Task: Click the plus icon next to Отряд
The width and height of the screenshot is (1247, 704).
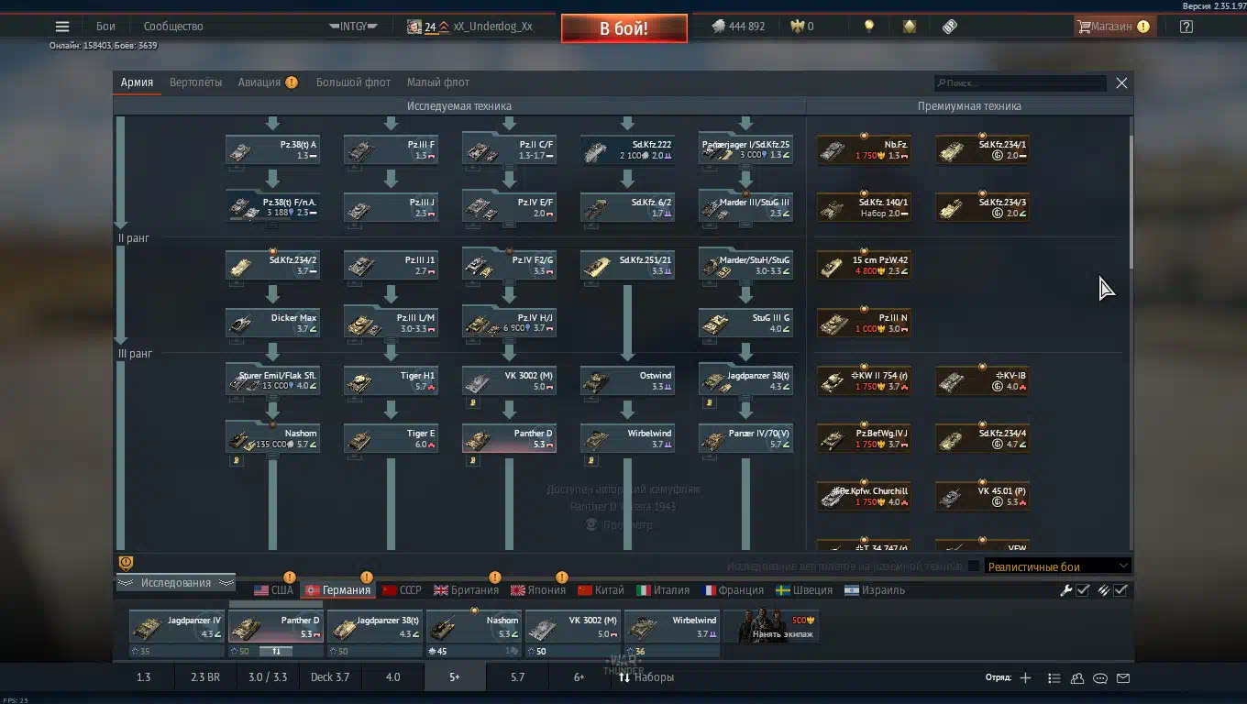Action: 1025,678
